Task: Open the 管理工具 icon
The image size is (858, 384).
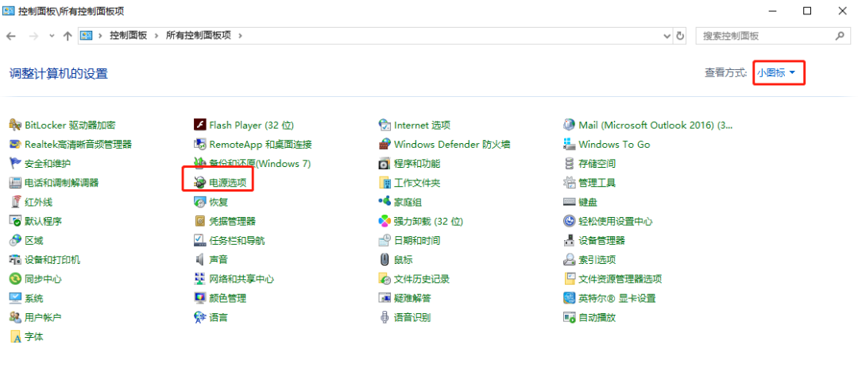Action: [569, 183]
